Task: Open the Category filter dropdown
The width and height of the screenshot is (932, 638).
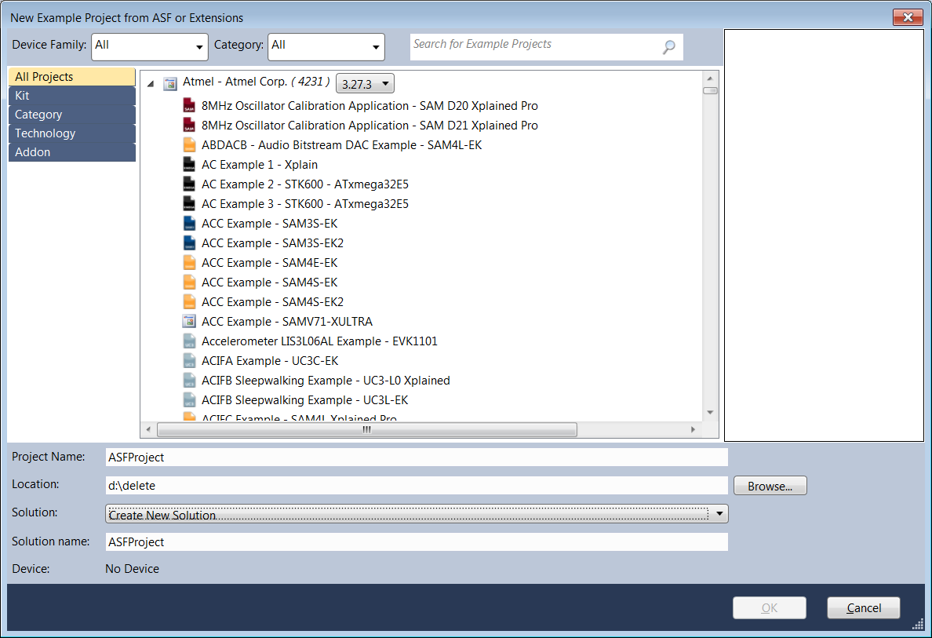Action: point(326,47)
